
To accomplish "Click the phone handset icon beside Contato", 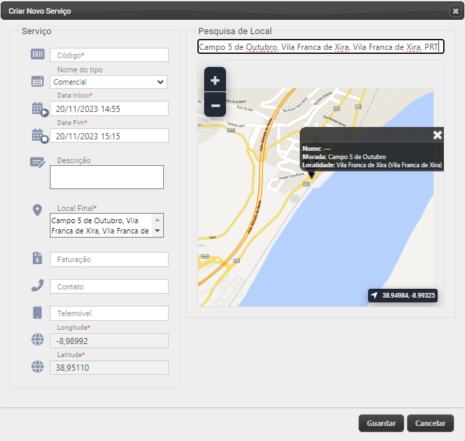I will point(38,285).
